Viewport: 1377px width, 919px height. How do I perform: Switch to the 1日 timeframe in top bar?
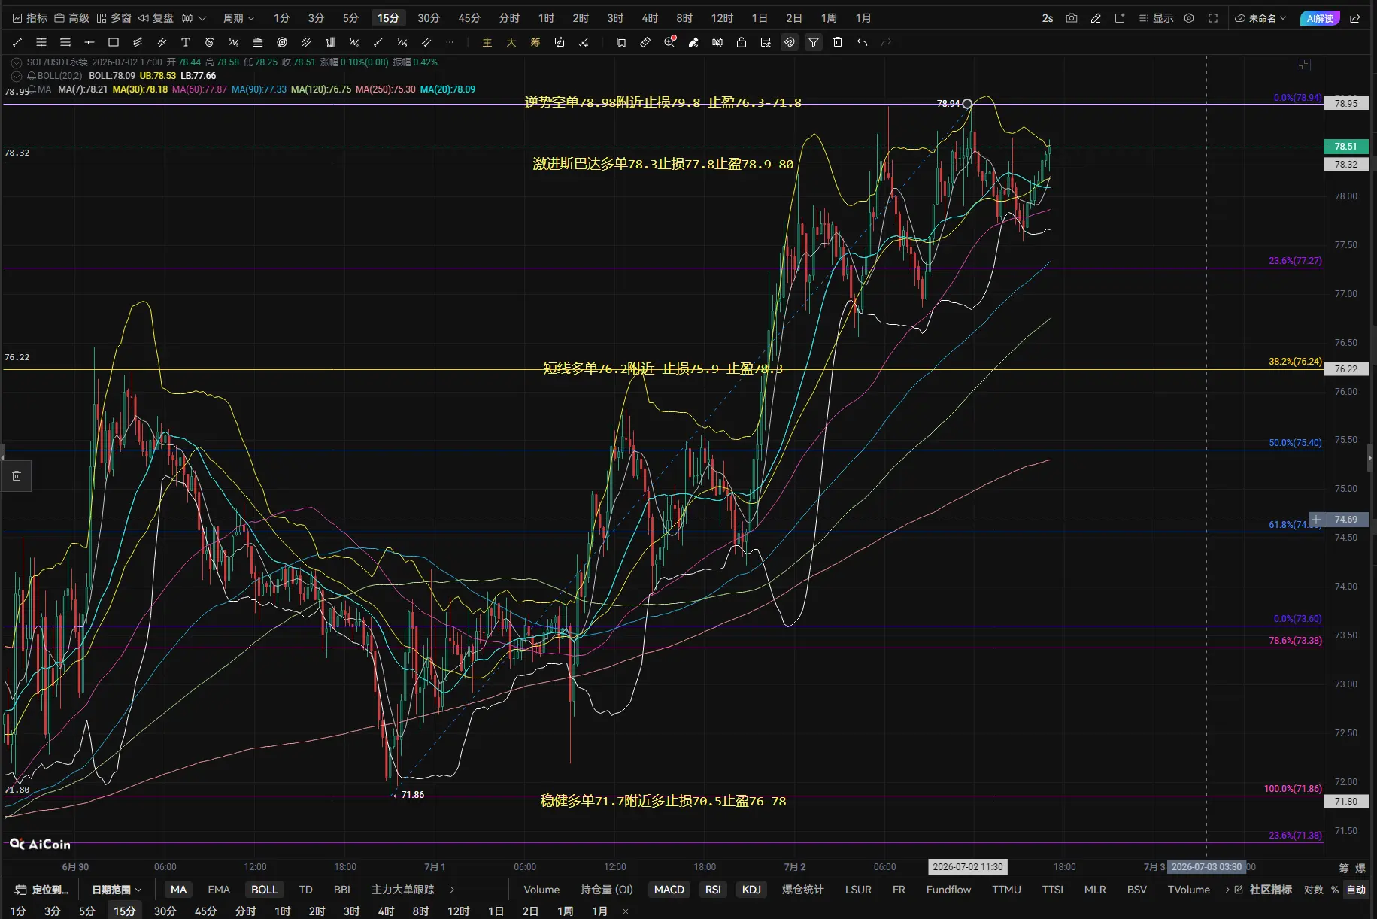[760, 18]
